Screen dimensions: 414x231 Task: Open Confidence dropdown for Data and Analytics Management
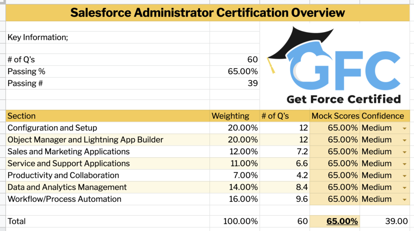click(x=404, y=188)
